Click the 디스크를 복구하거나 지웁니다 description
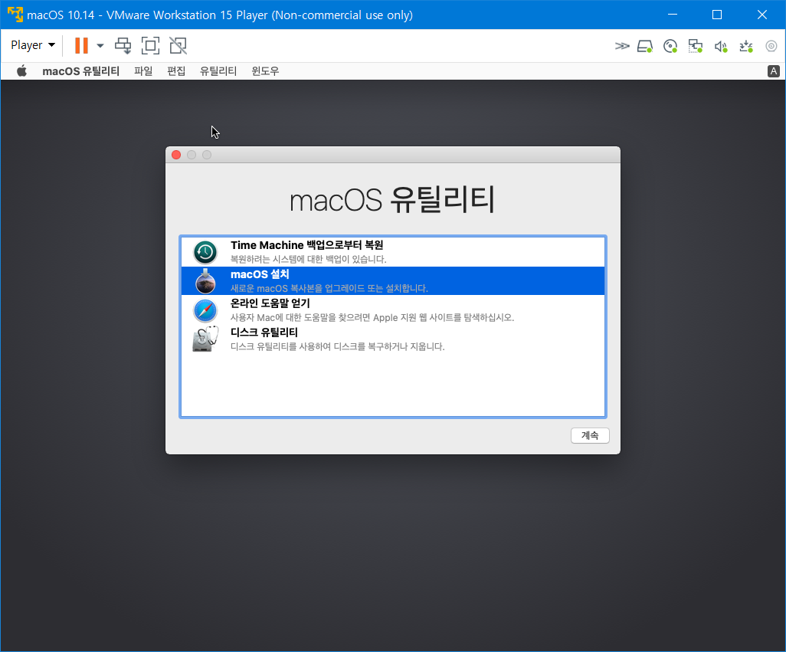Image resolution: width=786 pixels, height=652 pixels. click(337, 346)
